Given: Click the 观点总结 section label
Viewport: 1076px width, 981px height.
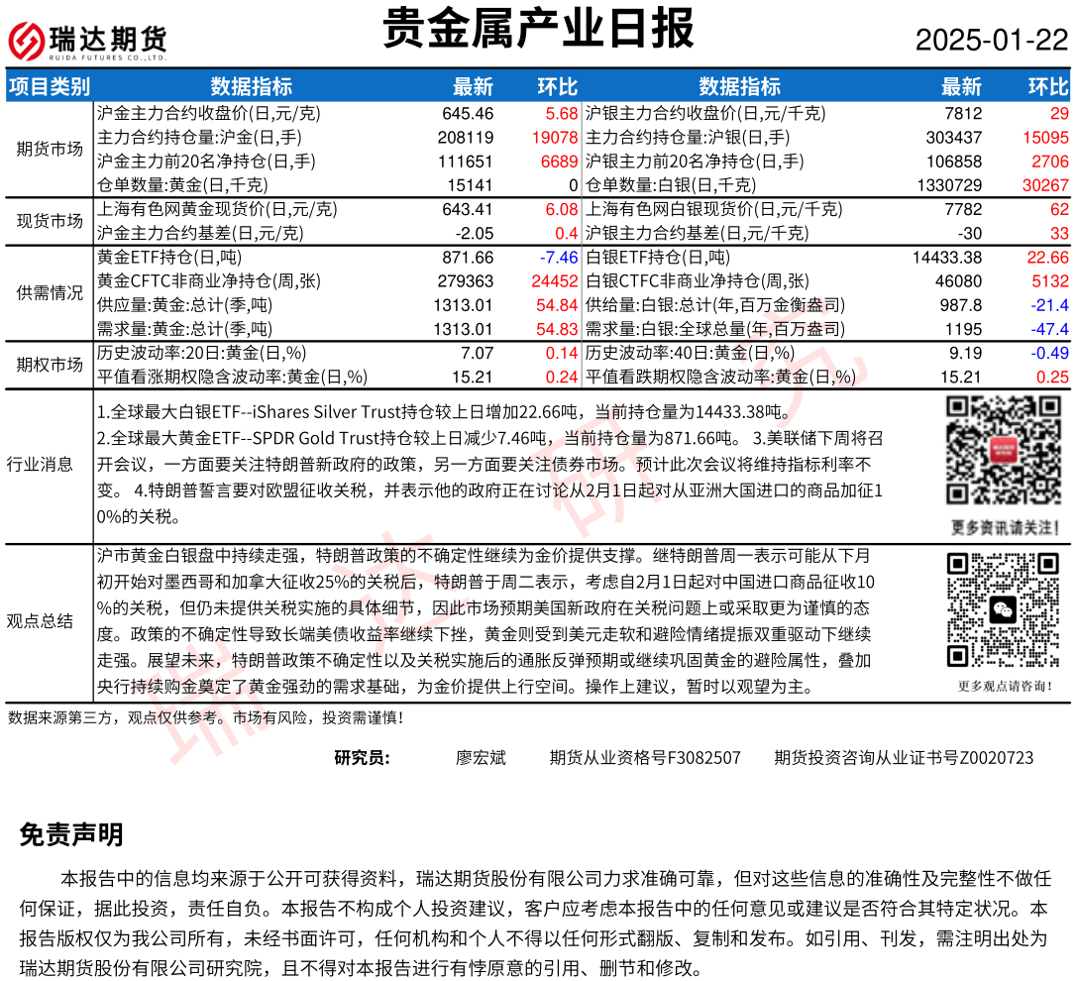Looking at the screenshot, I should (40, 621).
